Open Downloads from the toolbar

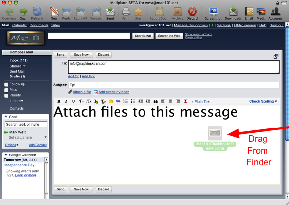click(x=233, y=12)
